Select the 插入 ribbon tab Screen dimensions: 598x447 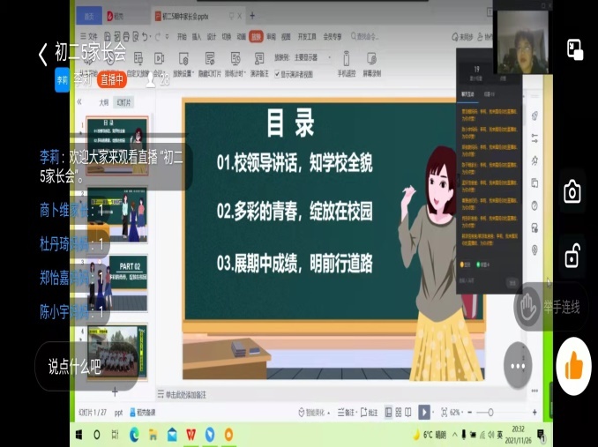click(197, 36)
